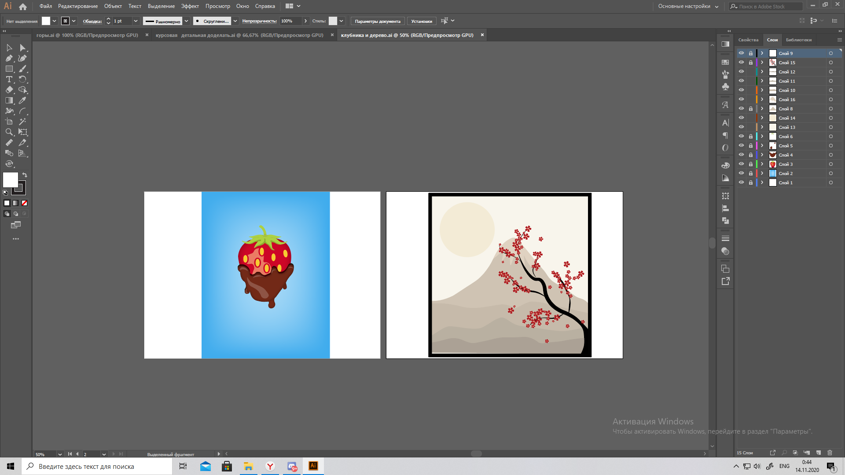Open the Основные настройки workspace dropdown

[688, 6]
